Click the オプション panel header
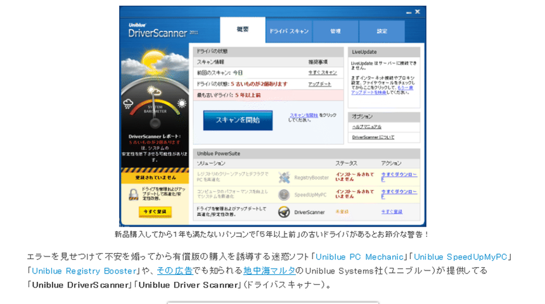Screen dimensions: 545x304 tap(384, 117)
